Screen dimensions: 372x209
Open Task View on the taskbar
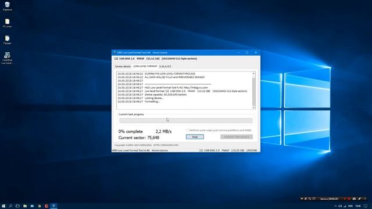(x=17, y=206)
